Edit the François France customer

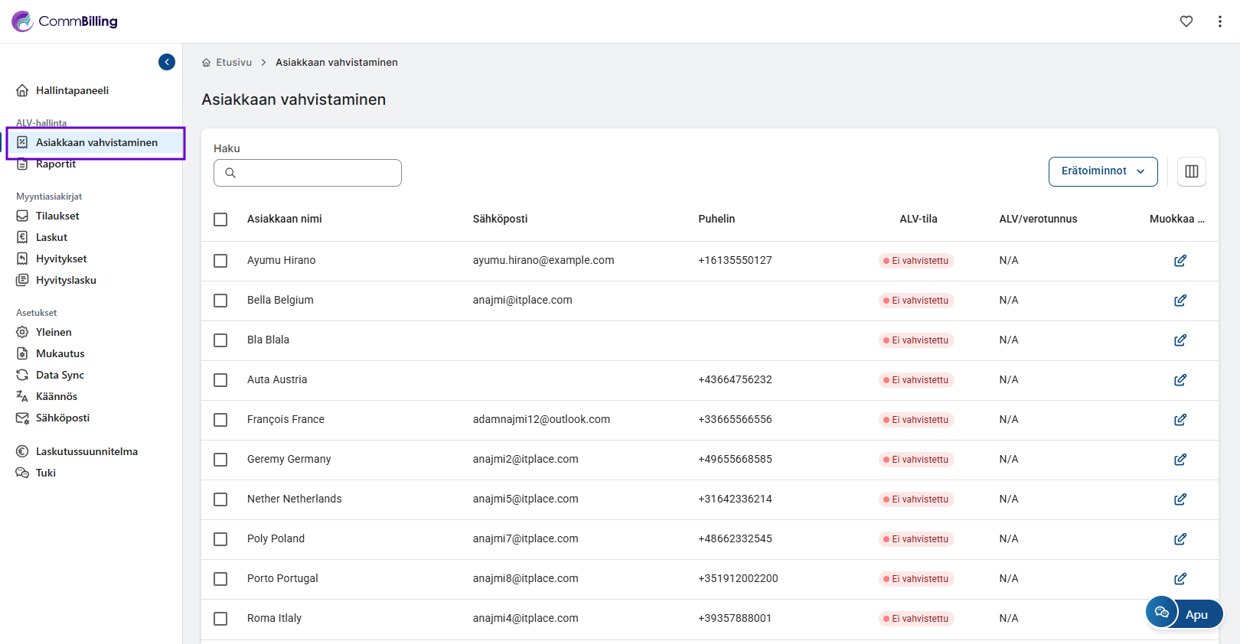click(x=1180, y=420)
